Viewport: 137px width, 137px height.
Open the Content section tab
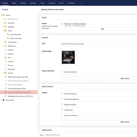click(x=5, y=3)
